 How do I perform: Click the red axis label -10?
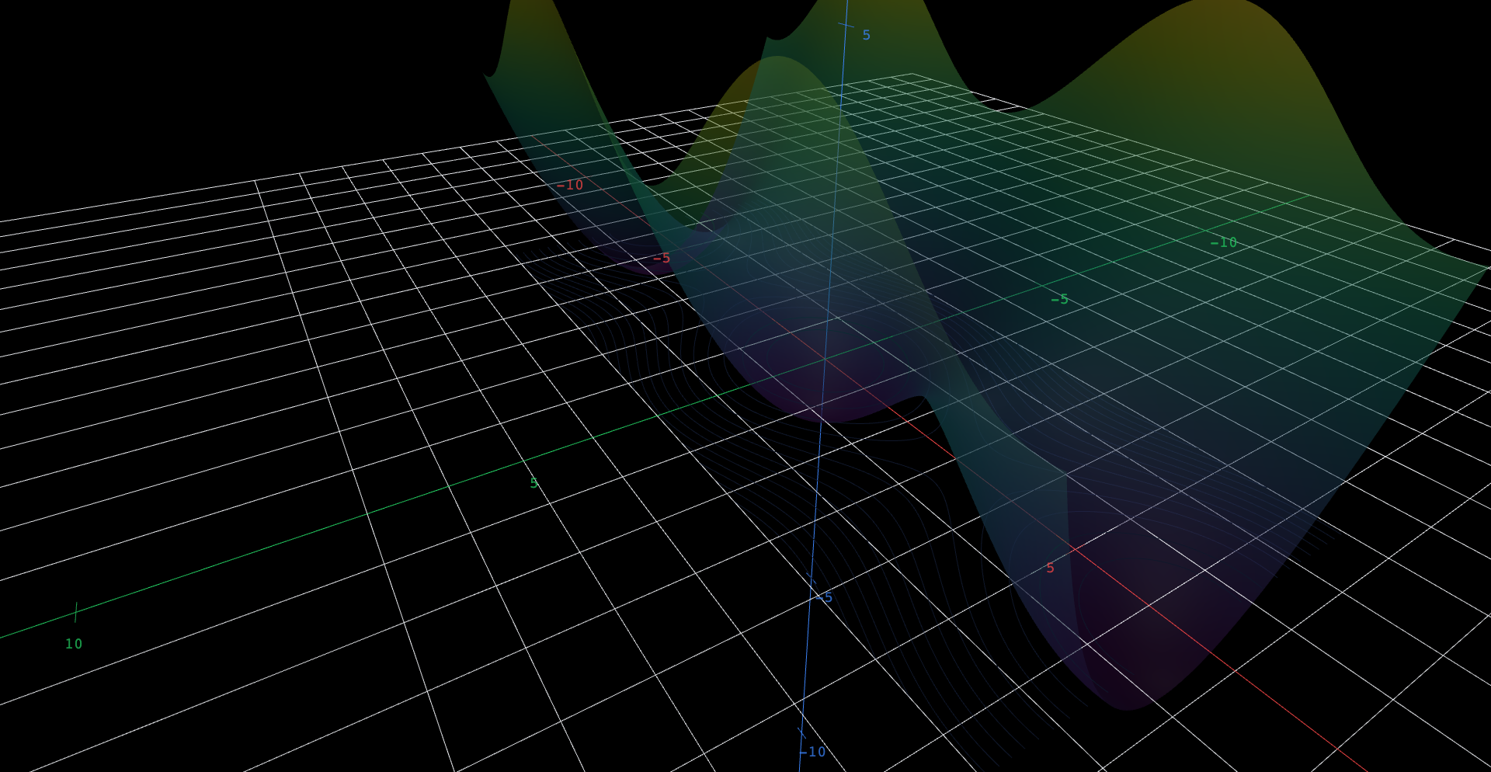[570, 185]
